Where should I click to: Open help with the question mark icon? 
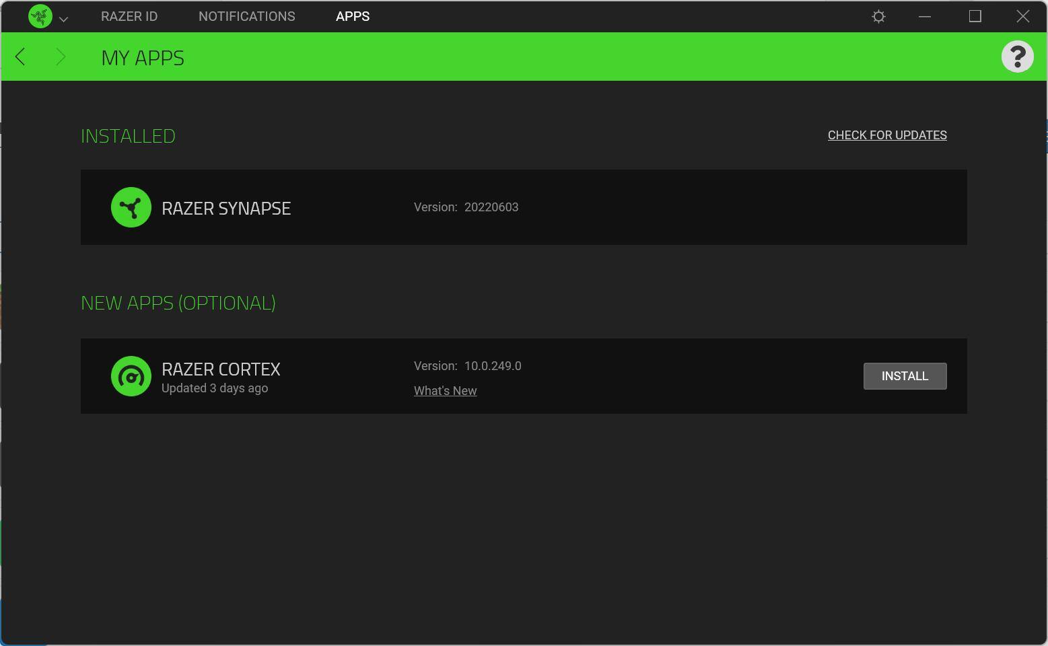tap(1017, 57)
